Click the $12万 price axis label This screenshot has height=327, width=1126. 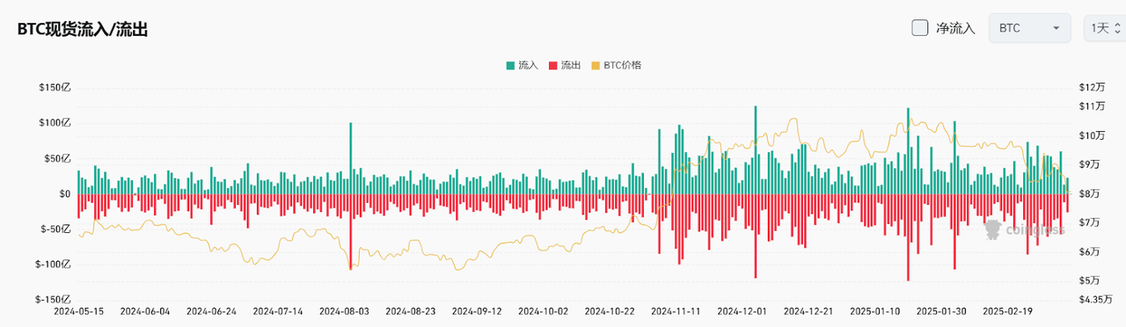click(1091, 88)
